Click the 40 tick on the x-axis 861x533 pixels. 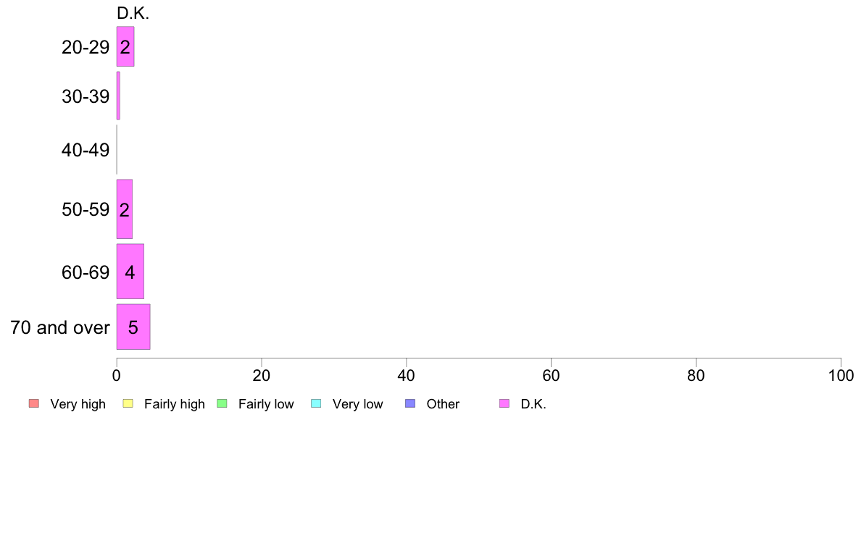(406, 375)
